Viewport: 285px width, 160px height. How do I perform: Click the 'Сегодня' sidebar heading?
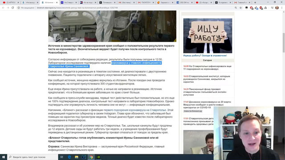pos(208,60)
